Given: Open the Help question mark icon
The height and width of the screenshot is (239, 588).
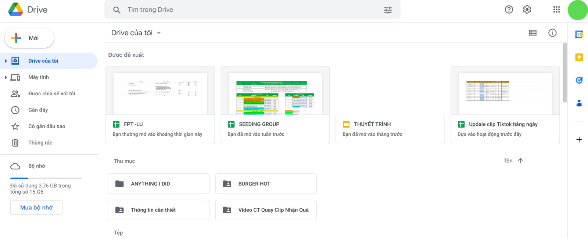Looking at the screenshot, I should (509, 10).
